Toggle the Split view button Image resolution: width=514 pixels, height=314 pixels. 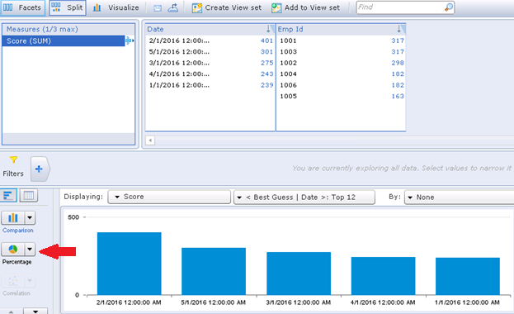point(68,7)
